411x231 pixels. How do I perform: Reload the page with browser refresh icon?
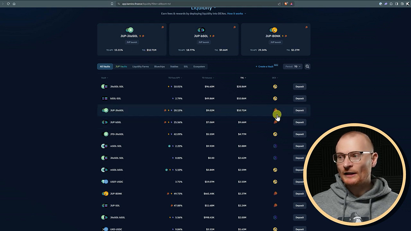click(8, 4)
